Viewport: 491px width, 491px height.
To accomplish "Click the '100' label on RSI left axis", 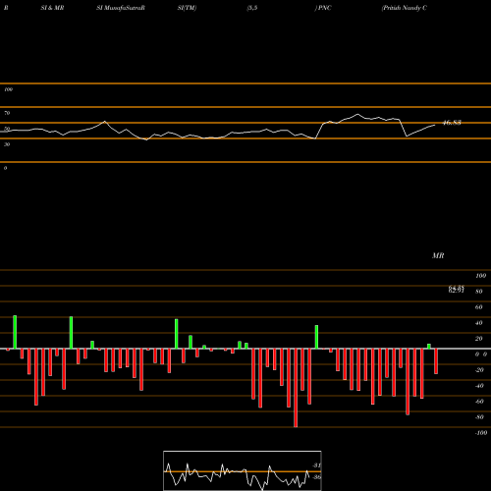I will pos(8,89).
